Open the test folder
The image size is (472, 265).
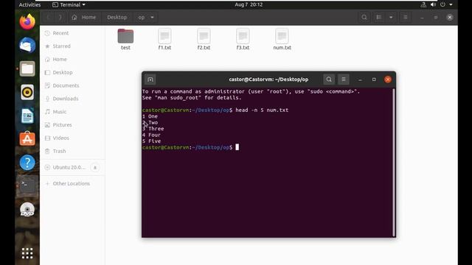125,39
